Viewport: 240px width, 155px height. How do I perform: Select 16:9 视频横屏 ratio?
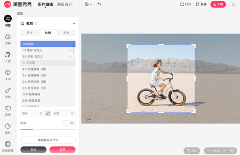click(48, 94)
